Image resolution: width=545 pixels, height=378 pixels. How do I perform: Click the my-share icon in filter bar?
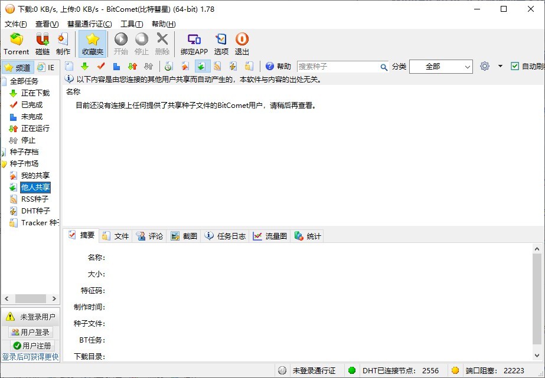point(185,66)
